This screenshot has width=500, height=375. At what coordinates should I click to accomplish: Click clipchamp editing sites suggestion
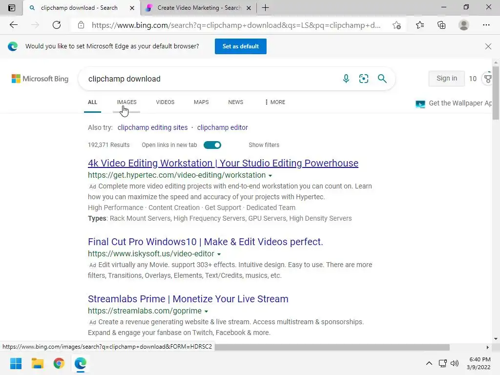click(152, 127)
